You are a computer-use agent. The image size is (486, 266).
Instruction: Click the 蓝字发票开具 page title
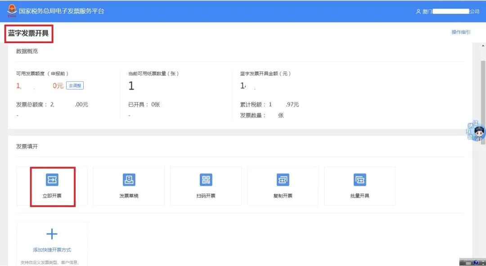tap(28, 33)
